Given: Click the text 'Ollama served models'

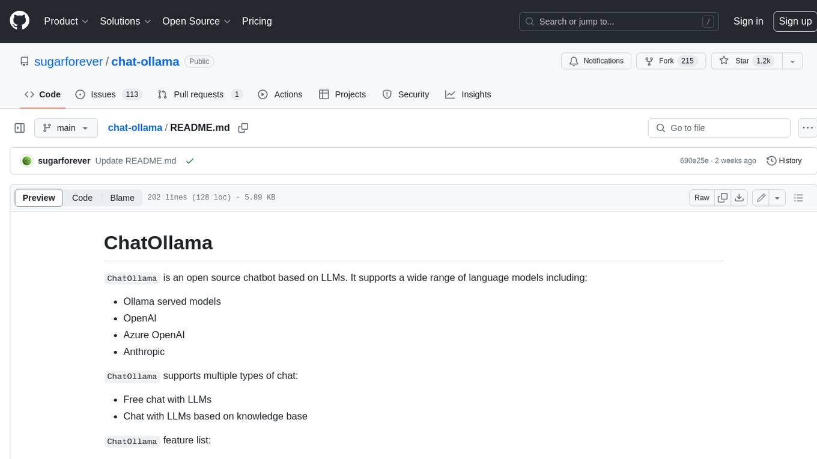Looking at the screenshot, I should point(172,302).
